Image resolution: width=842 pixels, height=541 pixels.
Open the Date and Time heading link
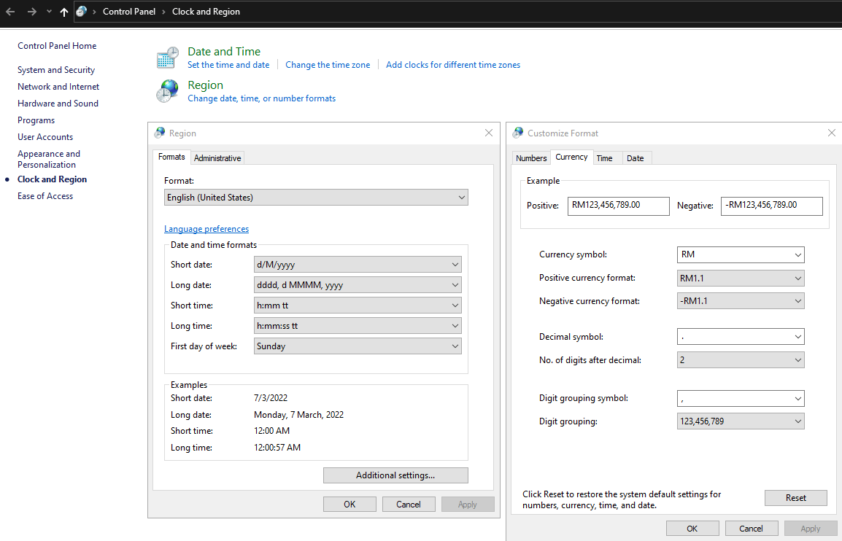tap(224, 52)
